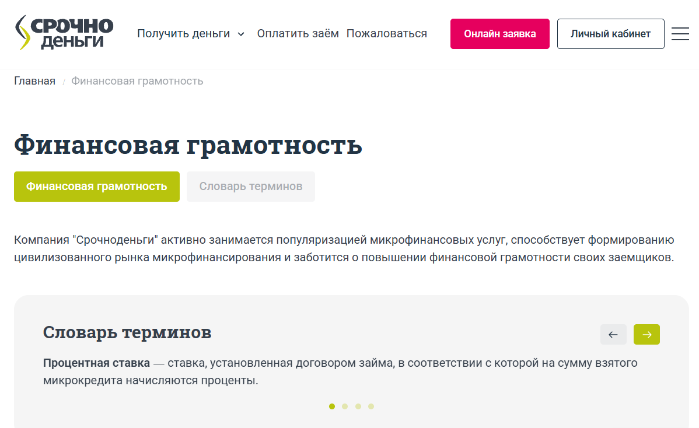Expand the Получить деньги chevron
This screenshot has width=699, height=428.
click(241, 34)
